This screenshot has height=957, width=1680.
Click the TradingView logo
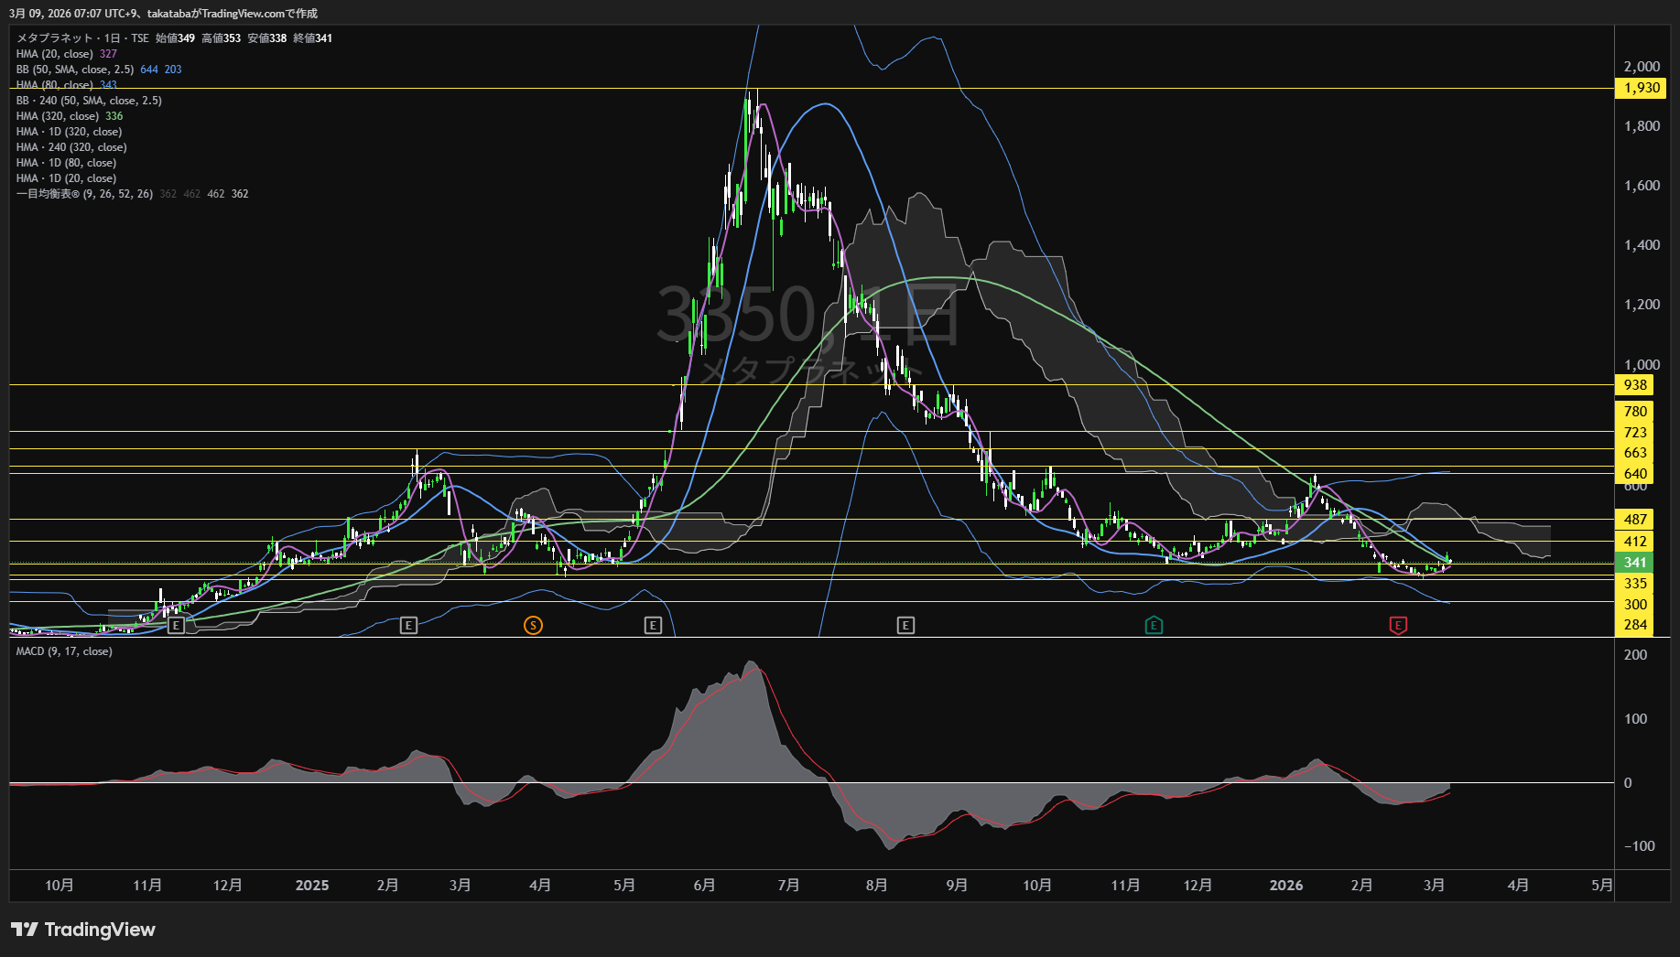[x=83, y=930]
